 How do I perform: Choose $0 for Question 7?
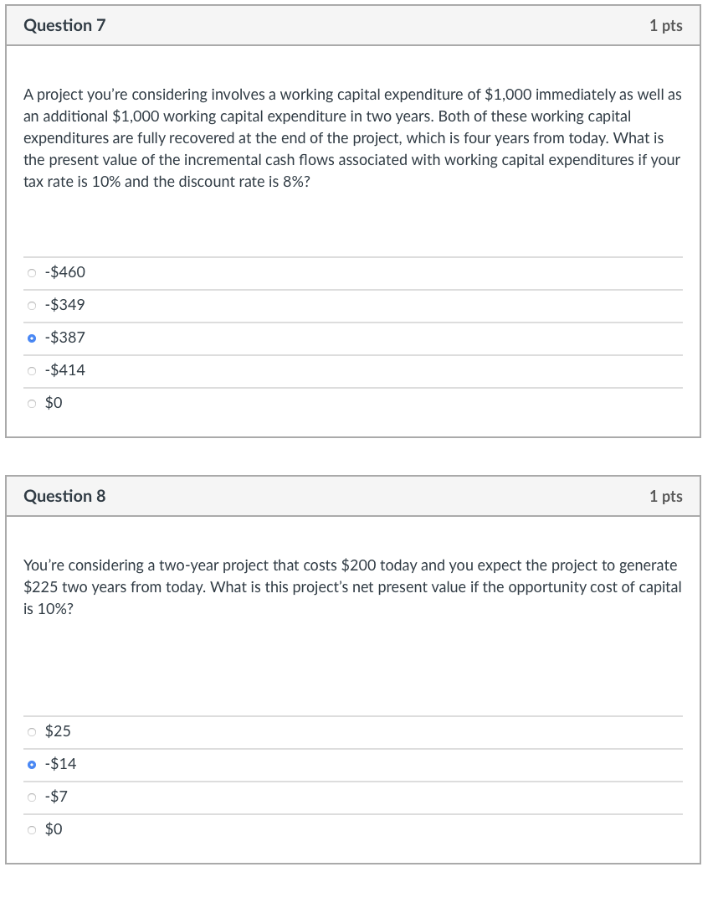[54, 402]
